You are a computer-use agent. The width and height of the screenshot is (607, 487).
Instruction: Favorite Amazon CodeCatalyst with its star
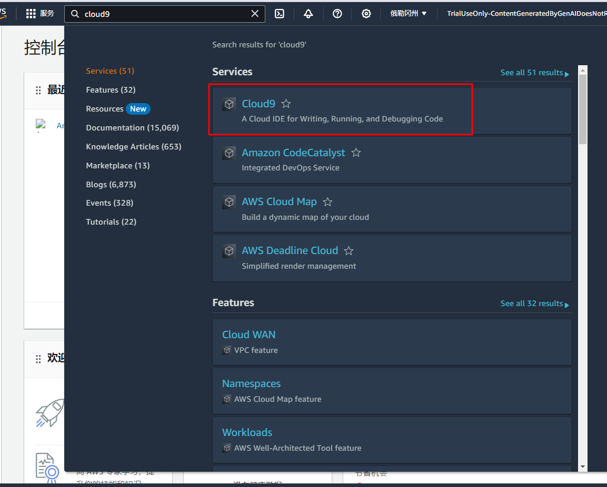[356, 153]
